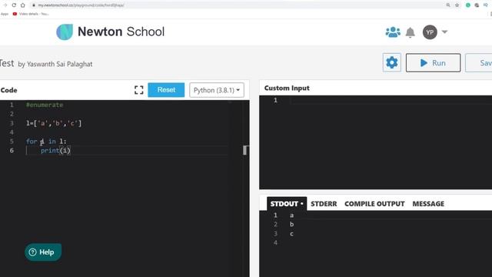Bookmark this page with star icon
This screenshot has height=277, width=492.
point(457,5)
